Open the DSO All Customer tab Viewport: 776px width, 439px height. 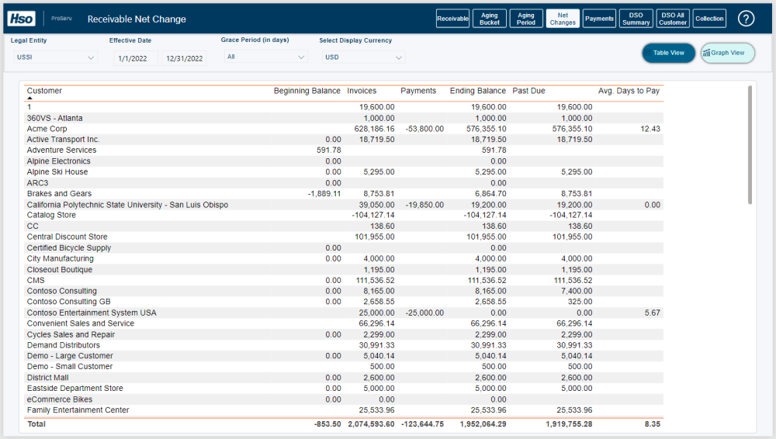click(x=673, y=19)
